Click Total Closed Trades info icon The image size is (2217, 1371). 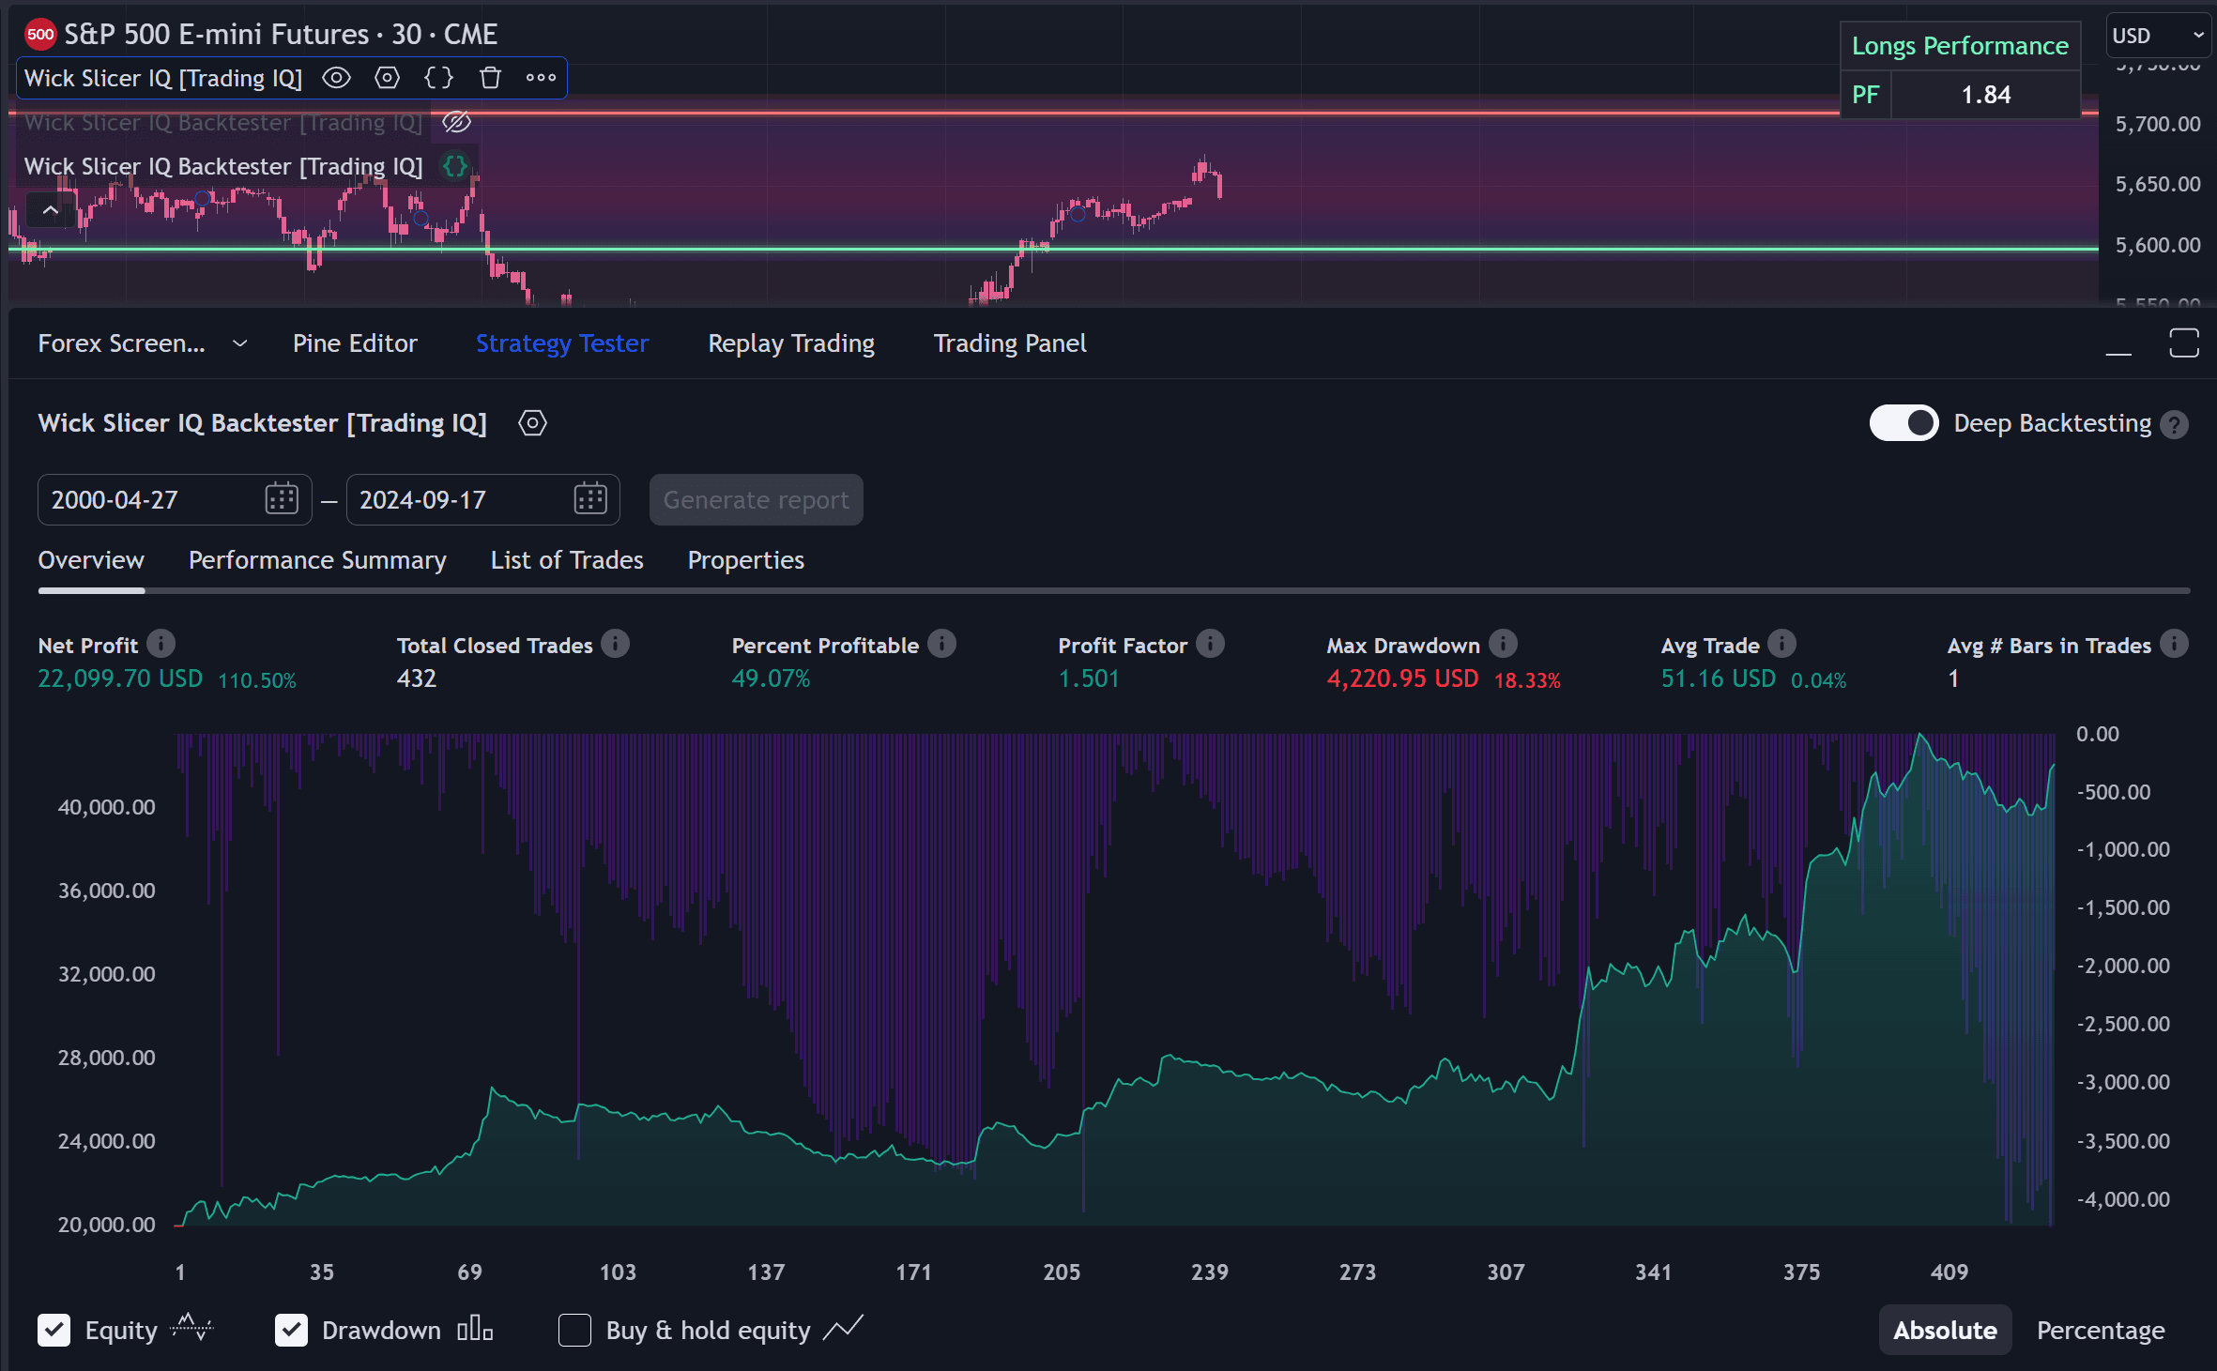(616, 644)
